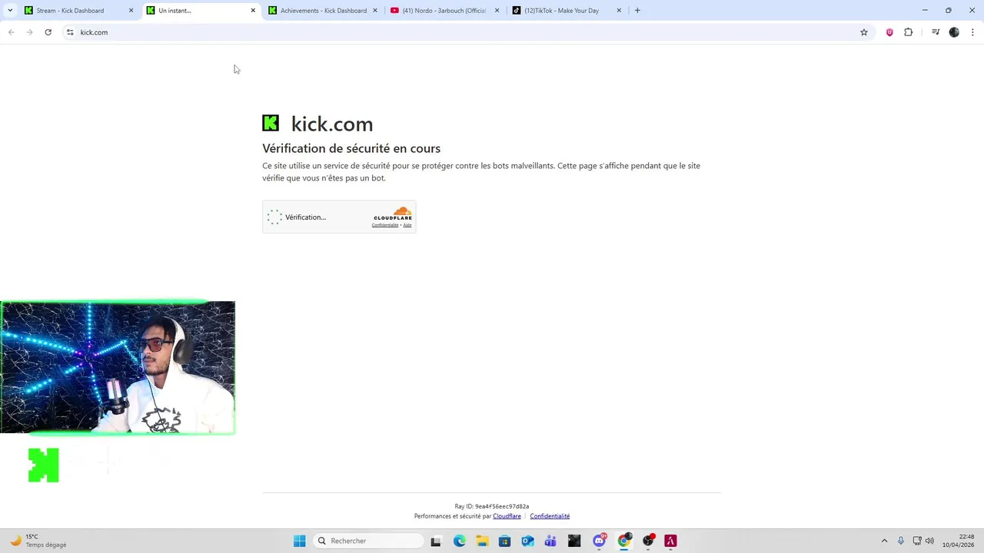Close the "Un instant..." tab
Viewport: 984px width, 553px height.
click(x=253, y=11)
